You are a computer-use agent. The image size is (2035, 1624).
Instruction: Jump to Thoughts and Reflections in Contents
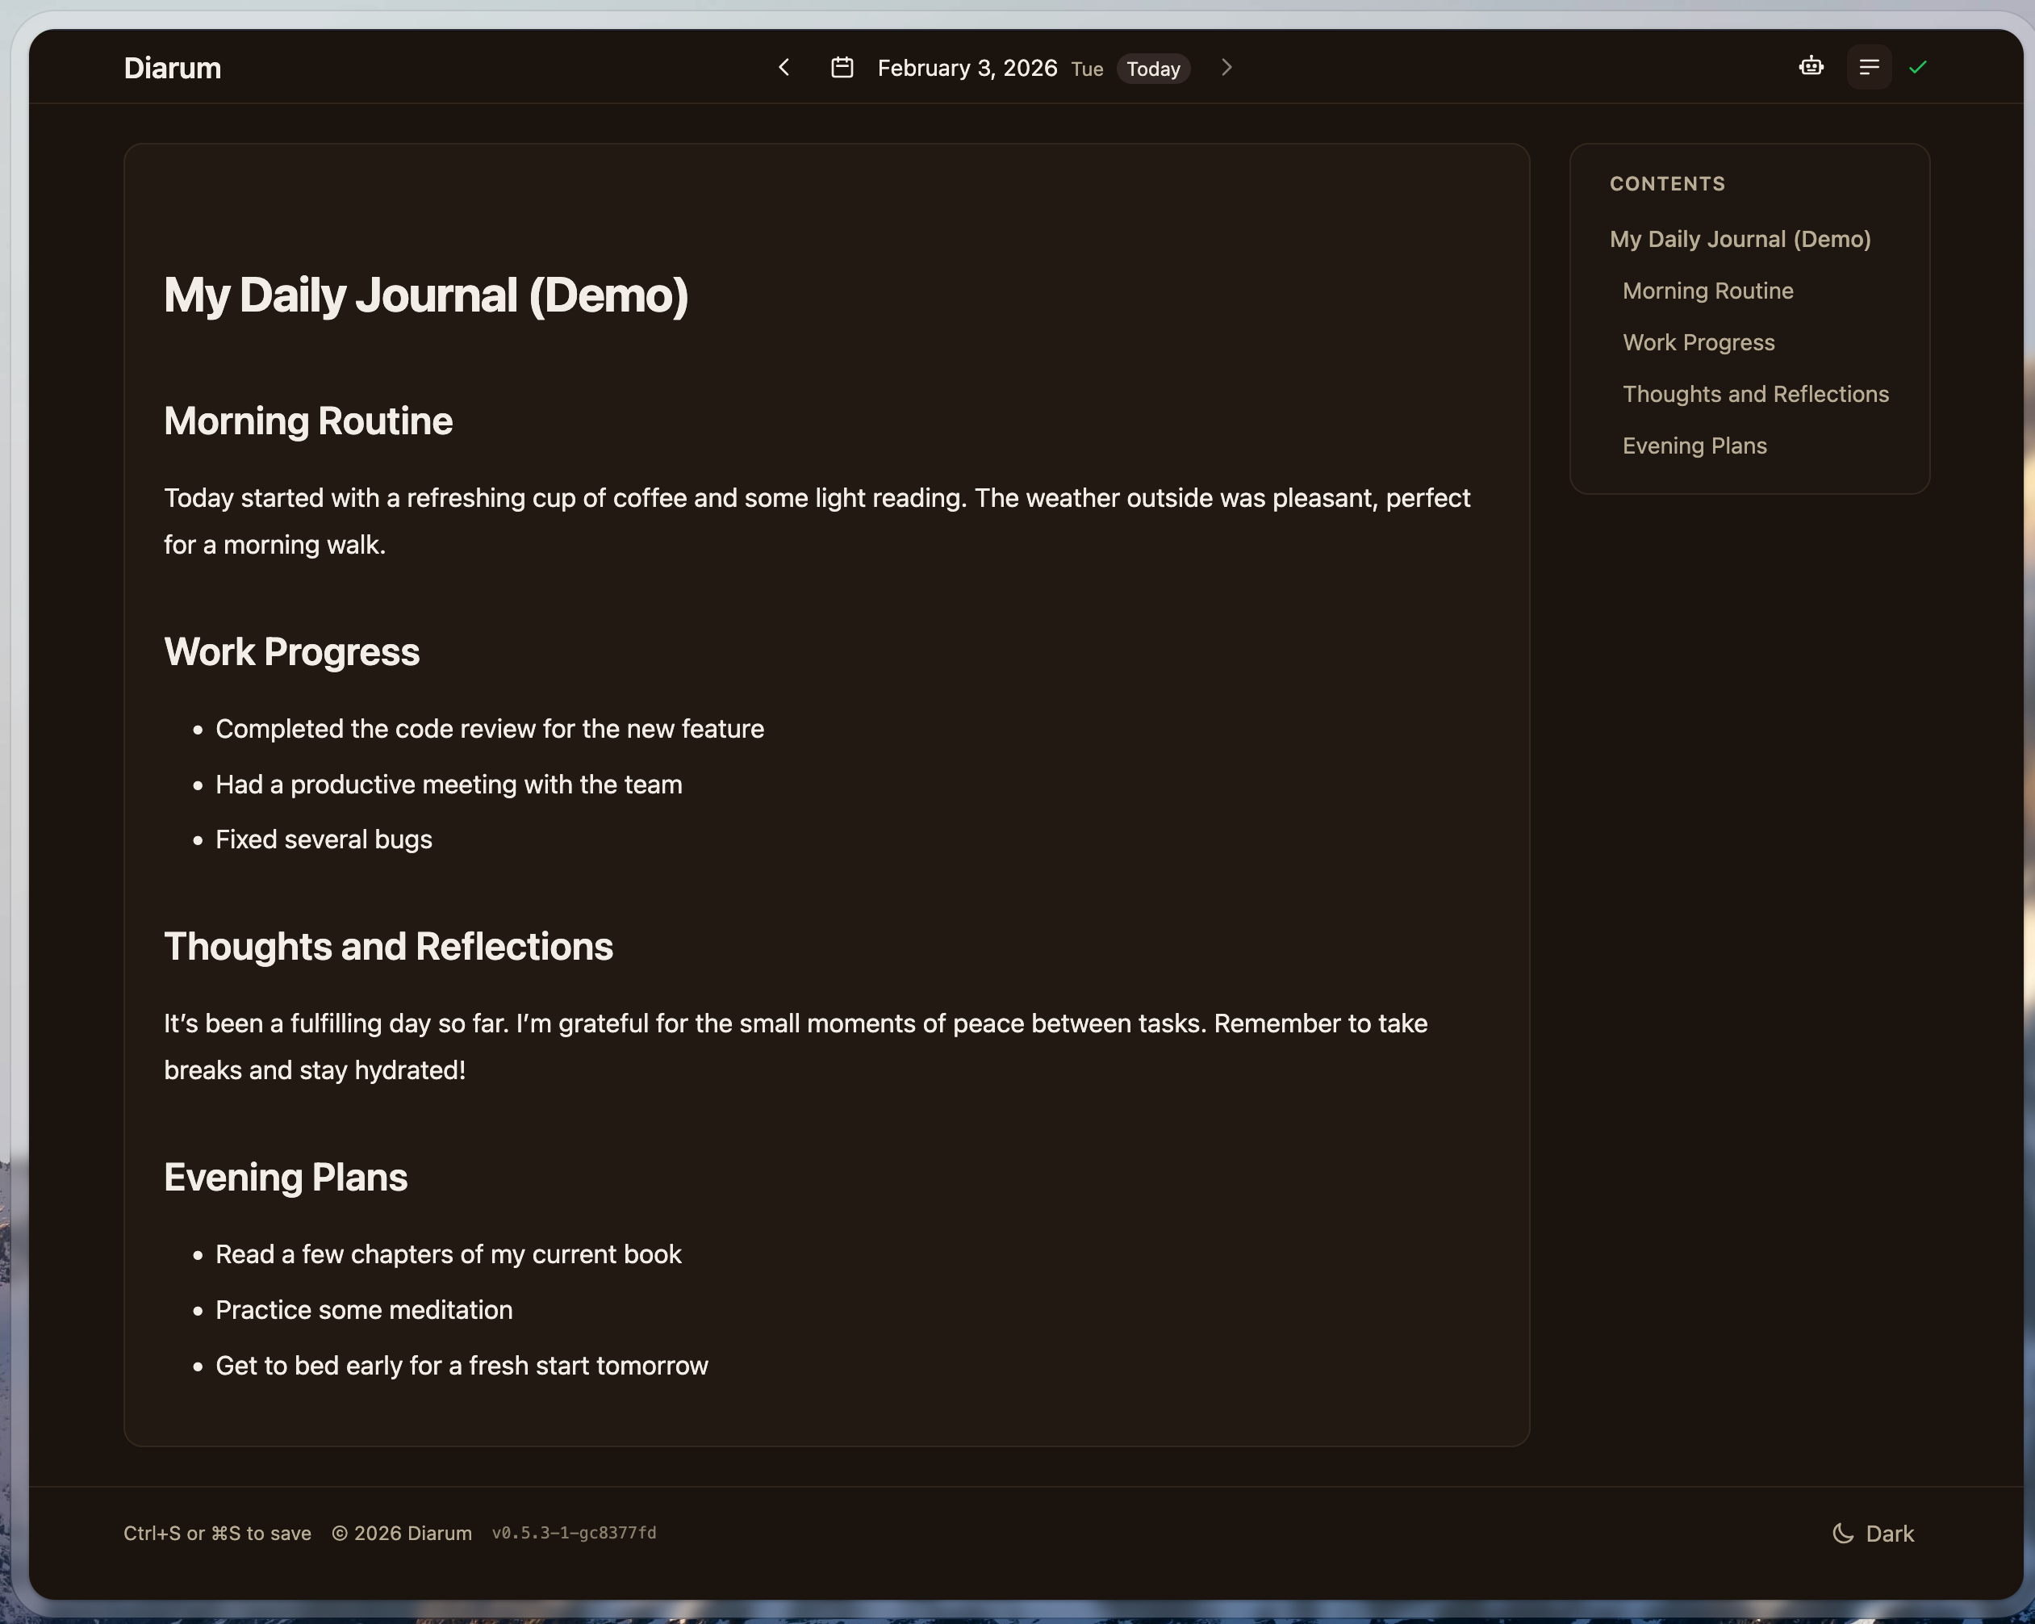click(1755, 394)
